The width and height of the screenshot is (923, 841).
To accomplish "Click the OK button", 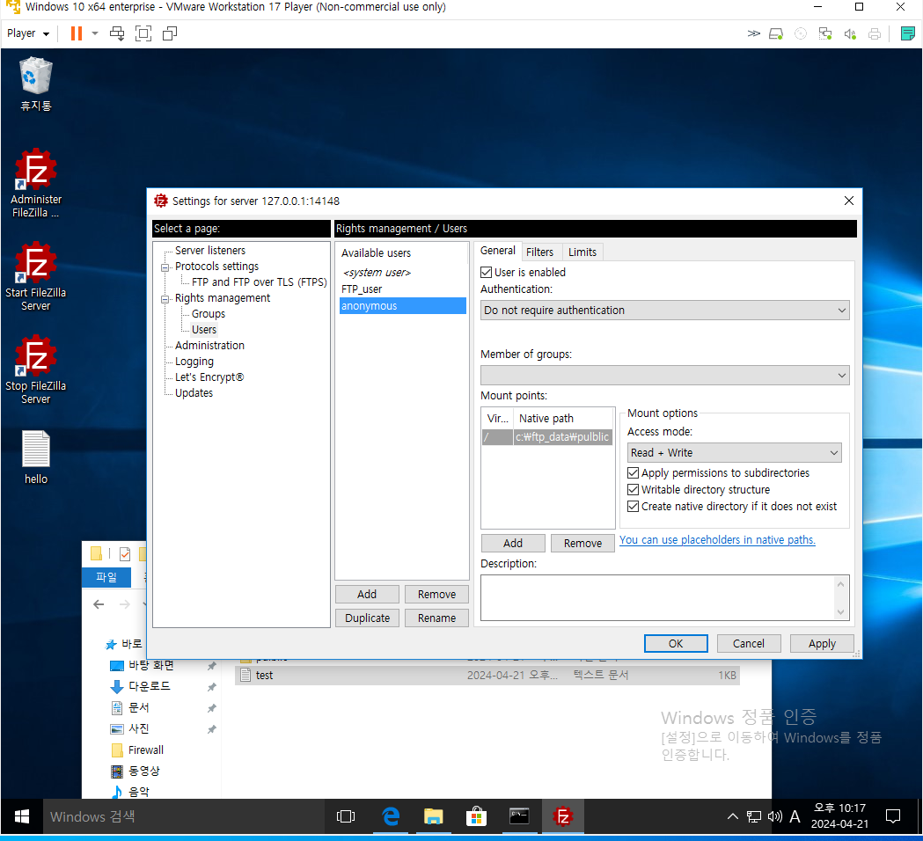I will pyautogui.click(x=676, y=644).
